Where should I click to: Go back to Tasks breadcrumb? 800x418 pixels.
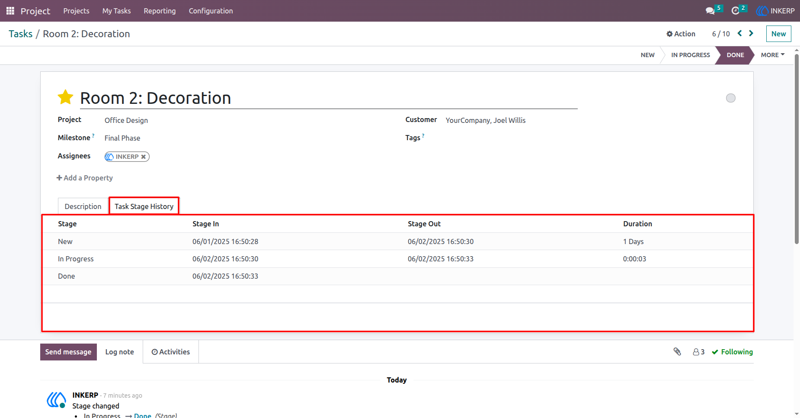(20, 34)
